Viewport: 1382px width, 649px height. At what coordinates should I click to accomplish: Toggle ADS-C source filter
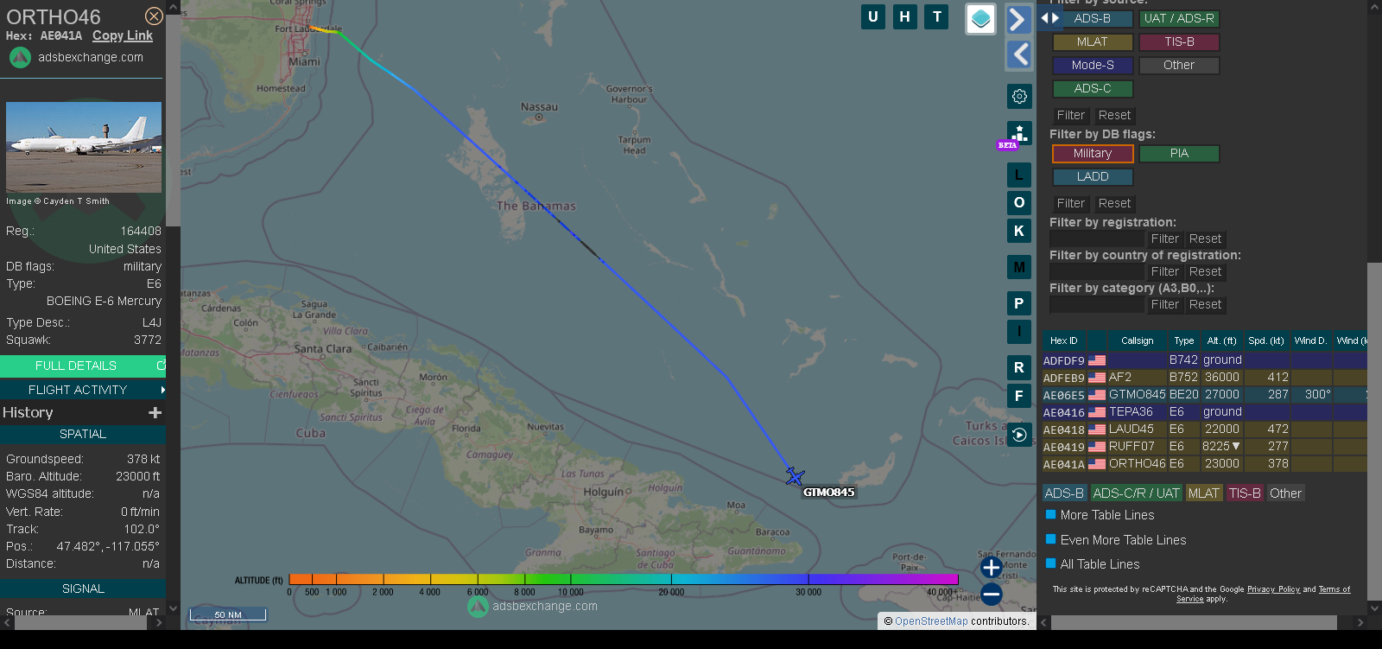[x=1093, y=88]
